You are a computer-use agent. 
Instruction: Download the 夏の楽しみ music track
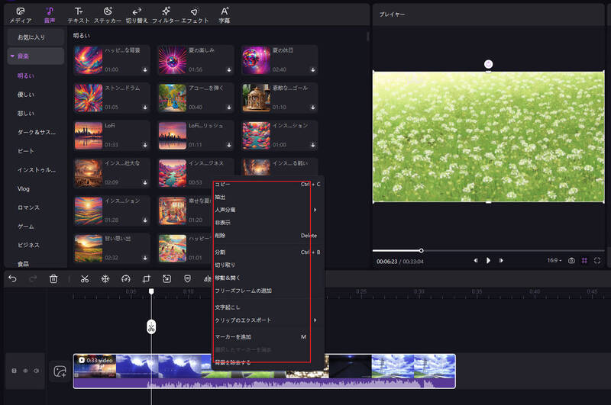tap(229, 70)
